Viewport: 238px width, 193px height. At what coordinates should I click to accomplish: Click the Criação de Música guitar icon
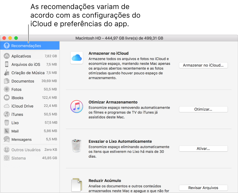pyautogui.click(x=7, y=73)
